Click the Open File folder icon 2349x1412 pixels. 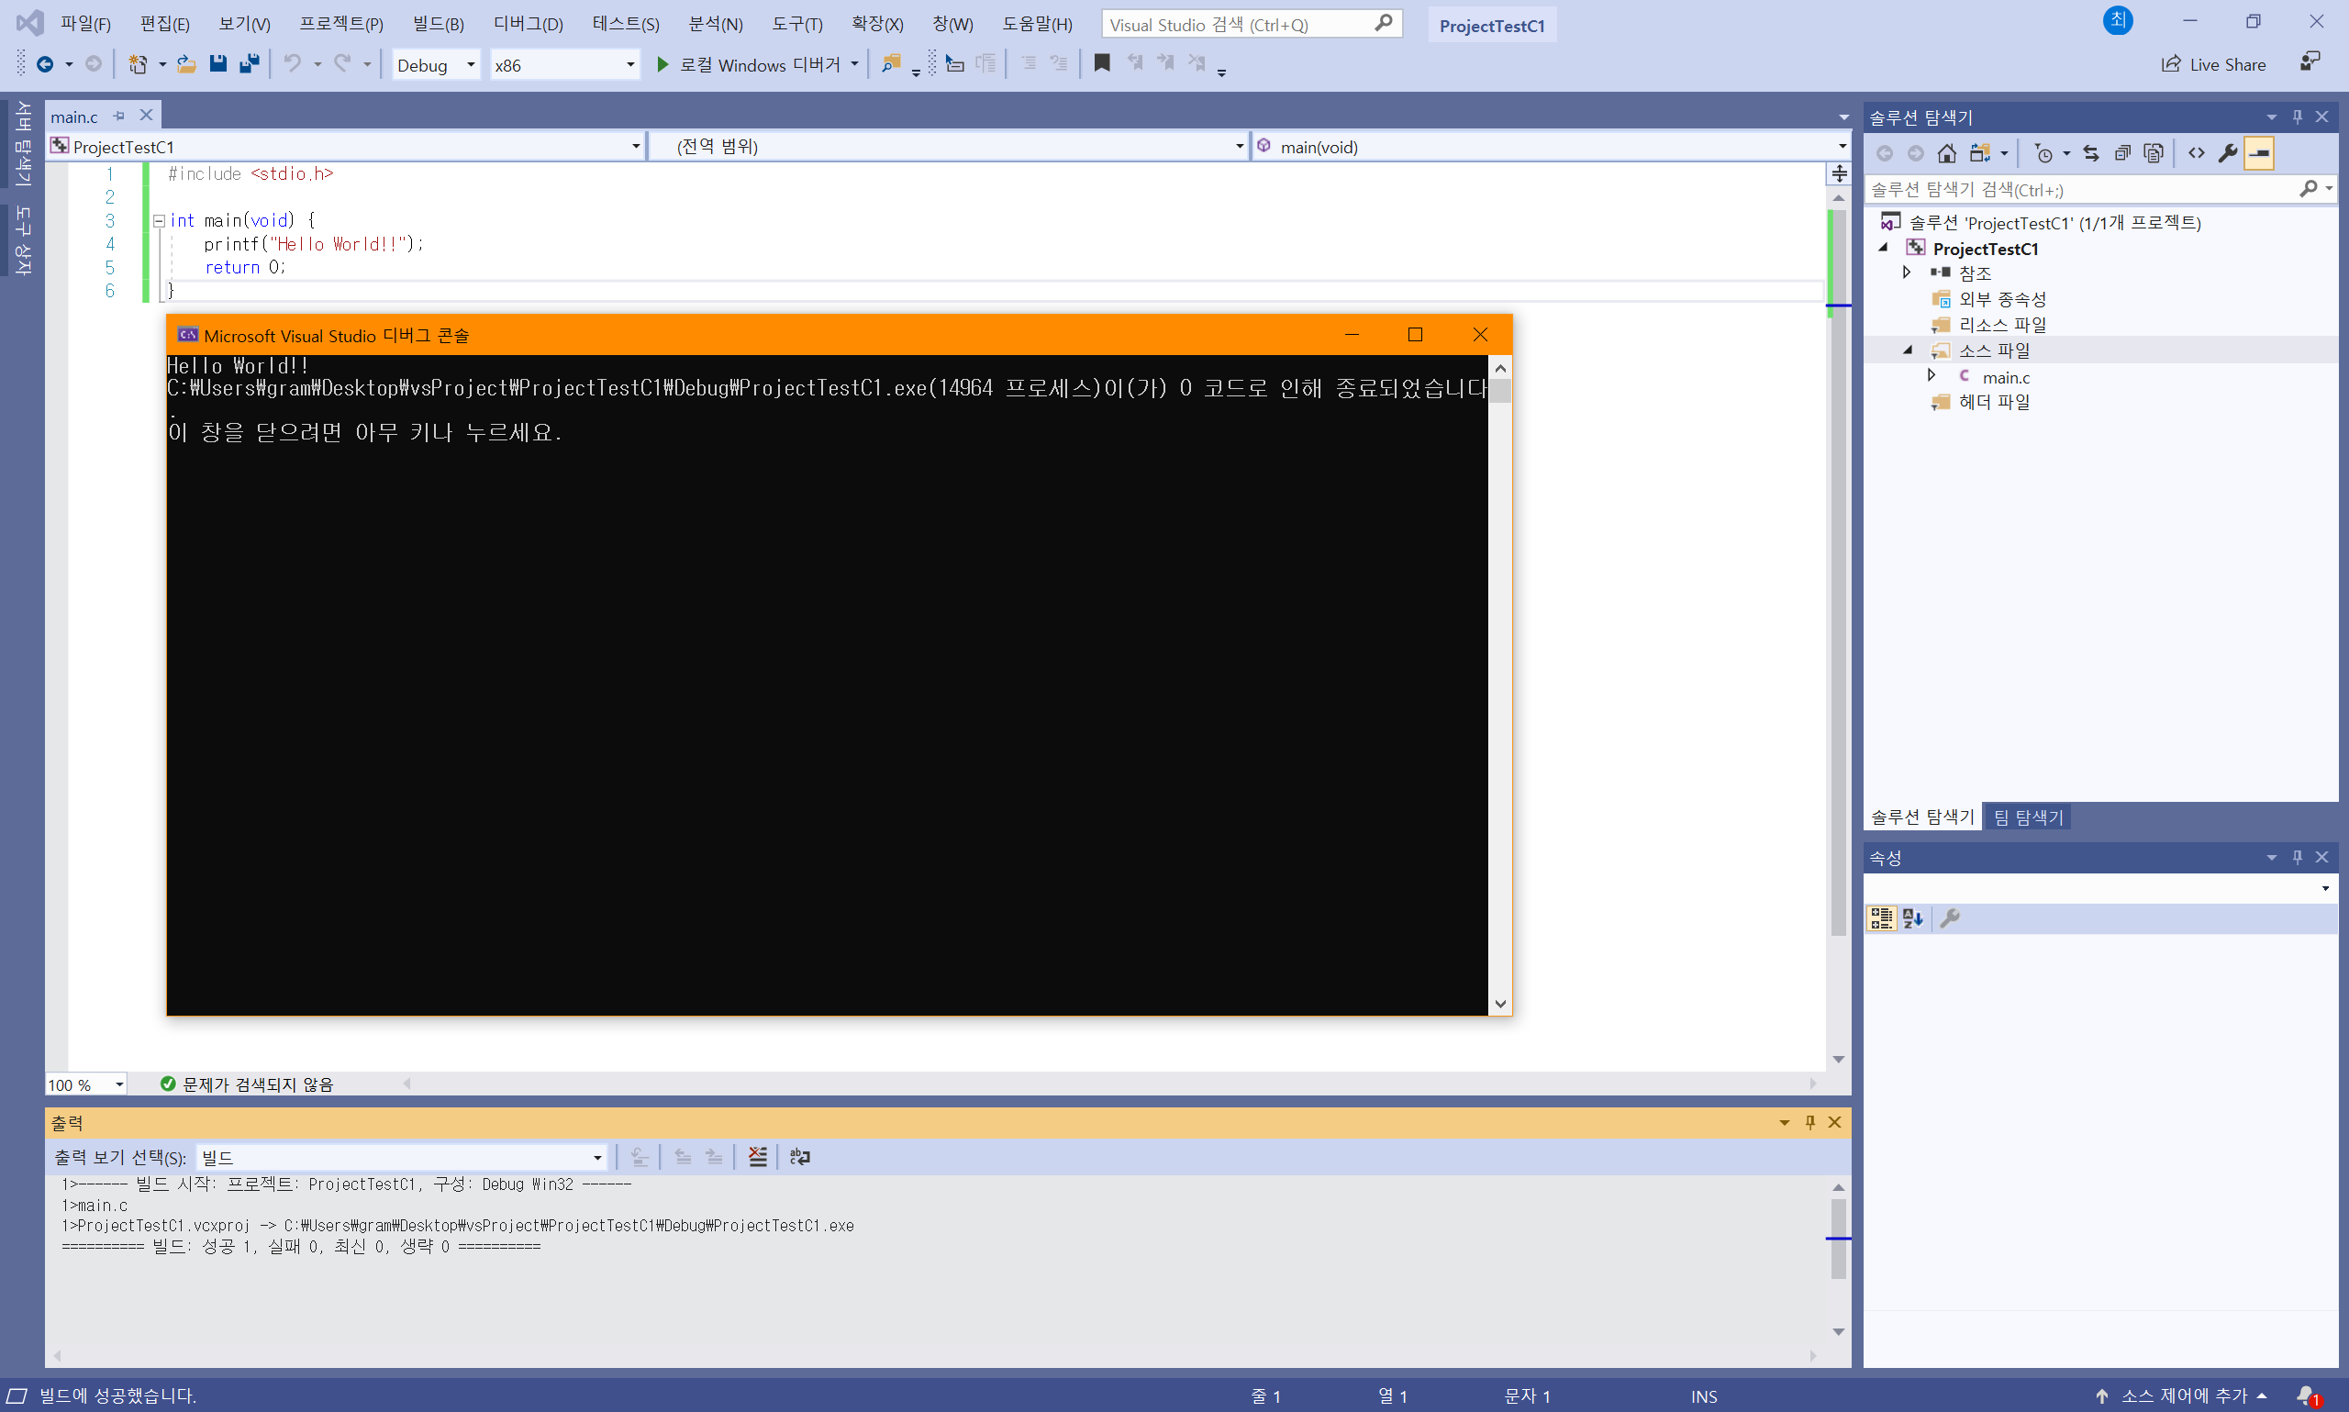tap(186, 63)
